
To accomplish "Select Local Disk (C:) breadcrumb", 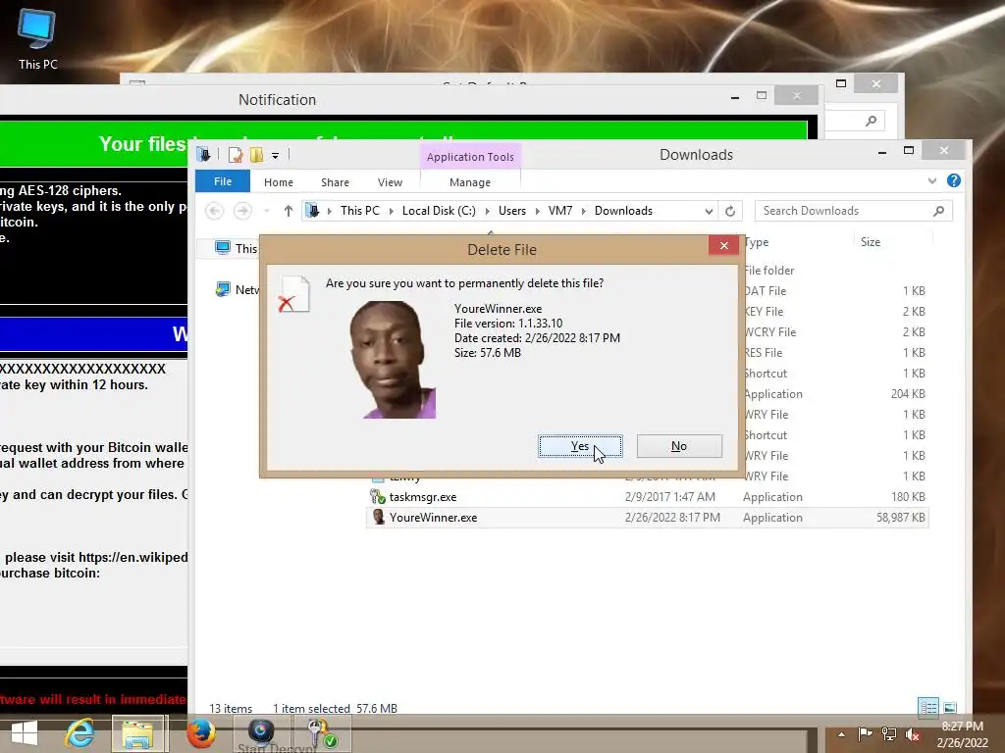I will (x=439, y=211).
